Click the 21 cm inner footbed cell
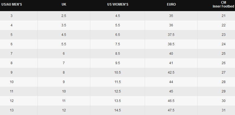Screen dimensions: 235x115 click(x=223, y=16)
